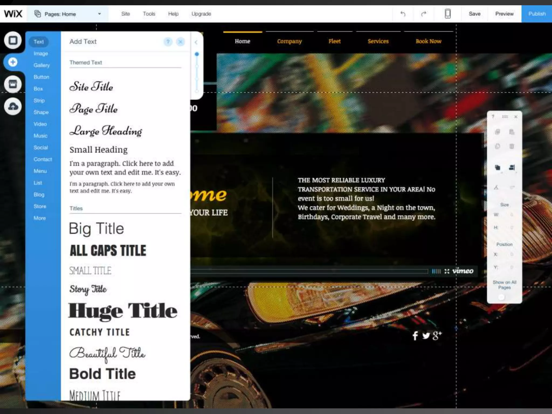Add the Huge Title text style

[123, 311]
